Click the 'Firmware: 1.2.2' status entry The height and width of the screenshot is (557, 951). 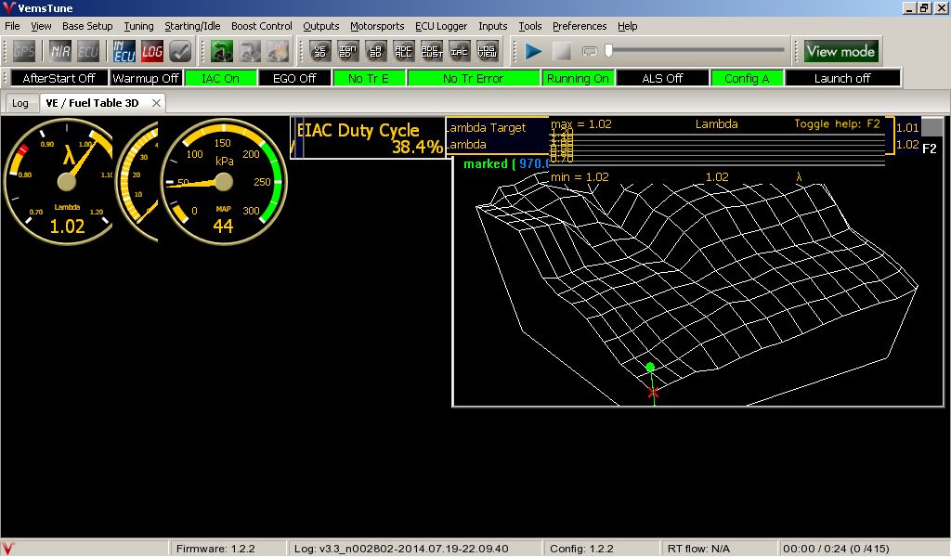[x=215, y=549]
